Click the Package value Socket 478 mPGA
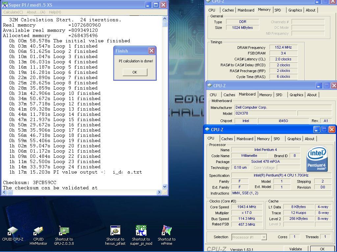 click(266, 161)
